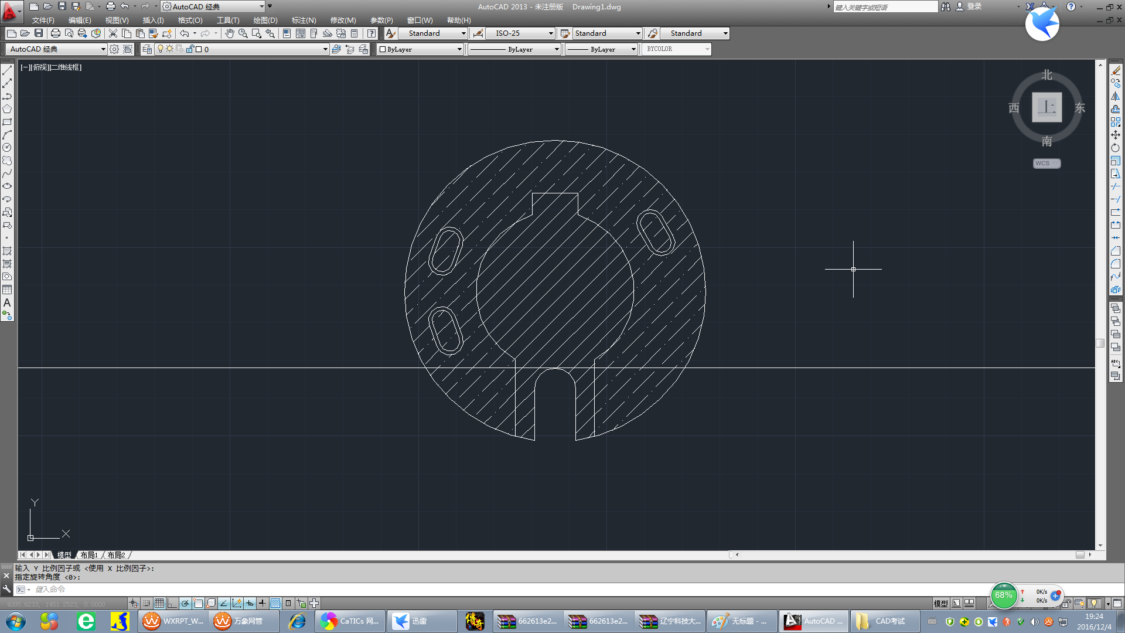Click the 登录 sign-in link
The width and height of the screenshot is (1125, 633).
(x=974, y=6)
